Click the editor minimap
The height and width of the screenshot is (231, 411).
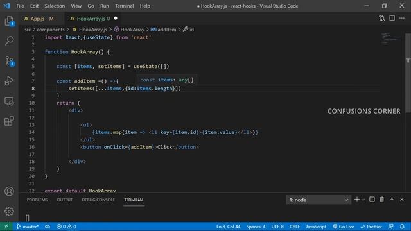(x=391, y=38)
